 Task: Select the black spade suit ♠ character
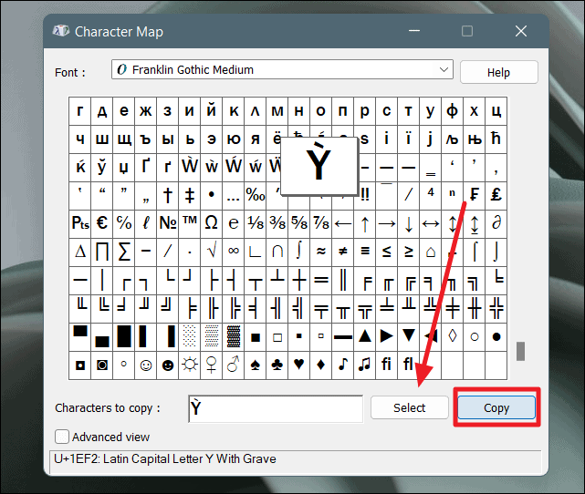(x=256, y=365)
